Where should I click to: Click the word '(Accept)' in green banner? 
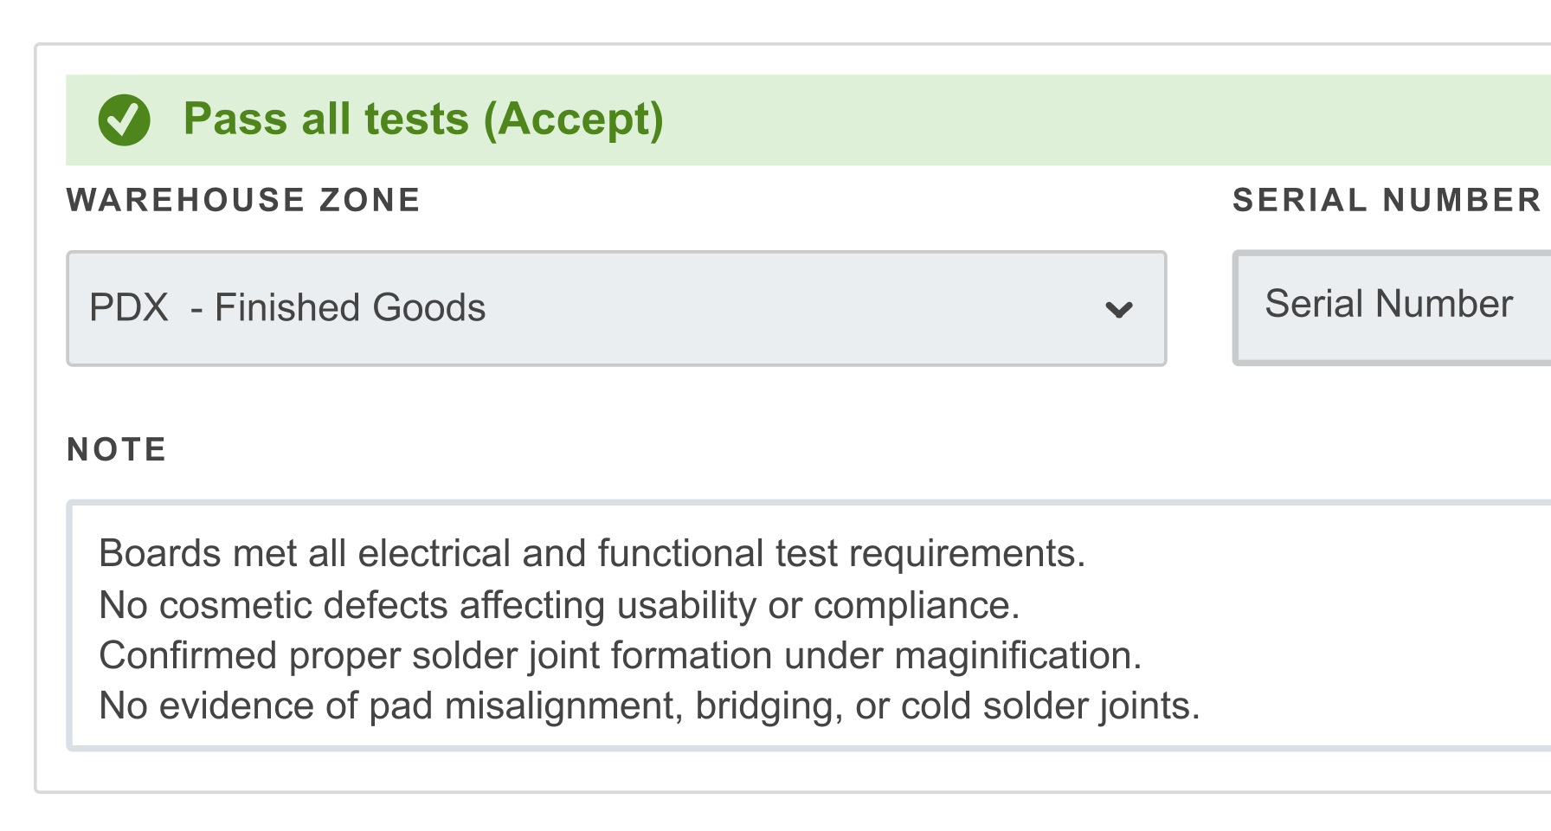tap(574, 119)
